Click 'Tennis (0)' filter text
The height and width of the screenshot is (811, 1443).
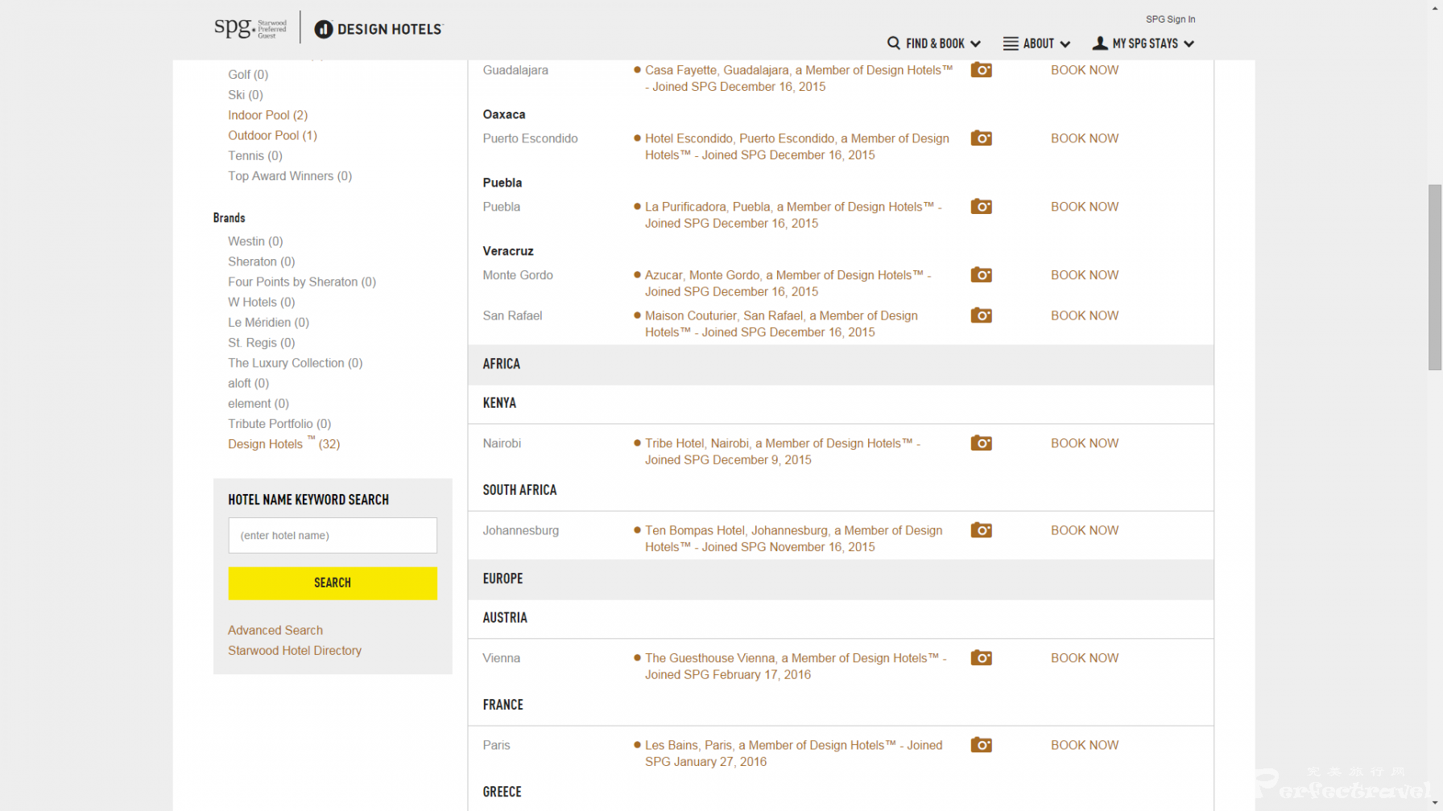255,155
